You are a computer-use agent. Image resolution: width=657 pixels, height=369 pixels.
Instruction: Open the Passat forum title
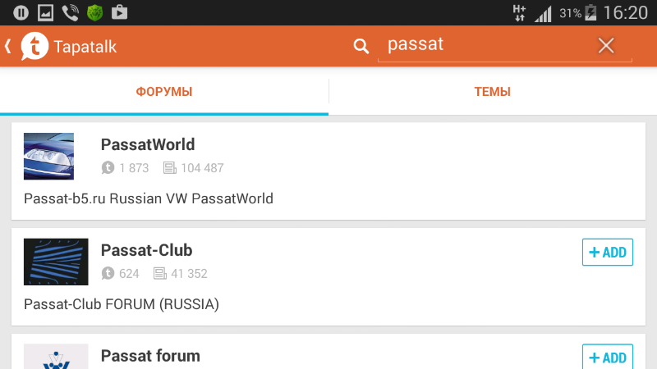(150, 356)
